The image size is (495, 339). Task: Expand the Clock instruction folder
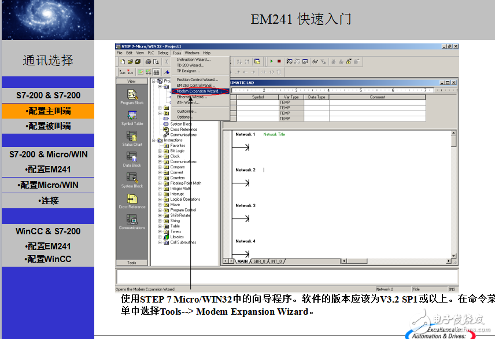[160, 156]
